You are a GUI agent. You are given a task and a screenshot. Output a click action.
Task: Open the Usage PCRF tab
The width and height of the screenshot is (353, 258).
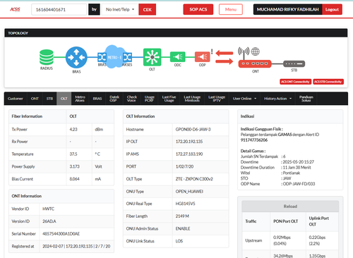(150, 99)
